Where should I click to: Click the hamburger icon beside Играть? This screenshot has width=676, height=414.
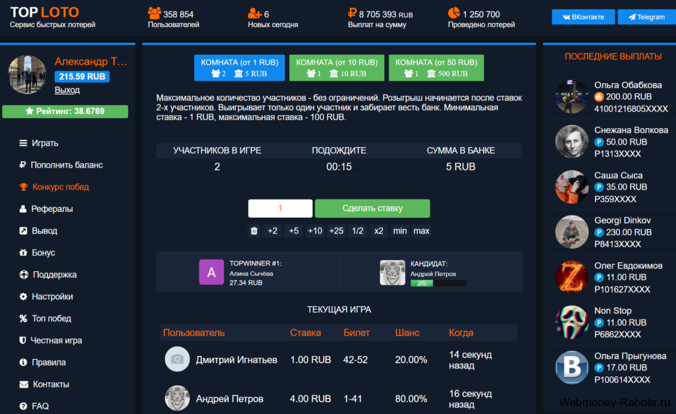[x=23, y=143]
